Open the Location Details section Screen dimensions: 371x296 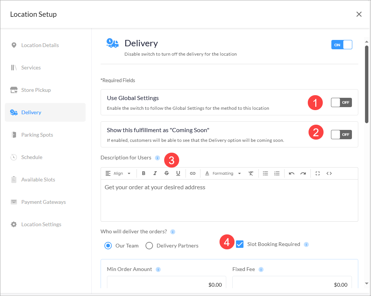tap(45, 45)
